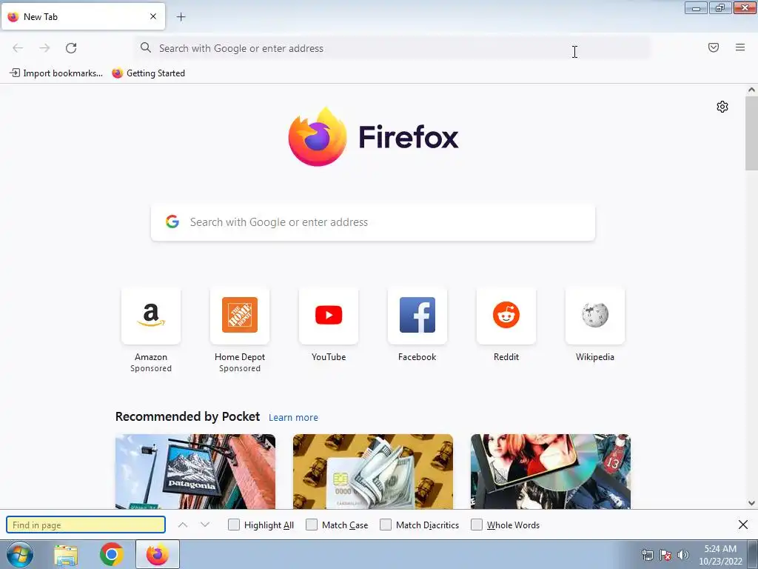Jump to previous find match arrow
The image size is (758, 569).
[x=183, y=525]
